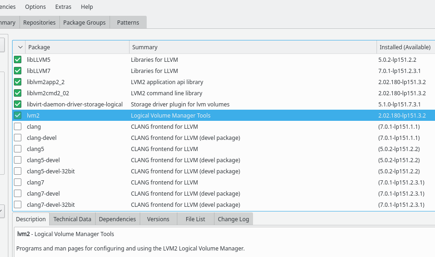Screen dimensions: 435x257
Task: Open the Options menu
Action: tap(35, 7)
